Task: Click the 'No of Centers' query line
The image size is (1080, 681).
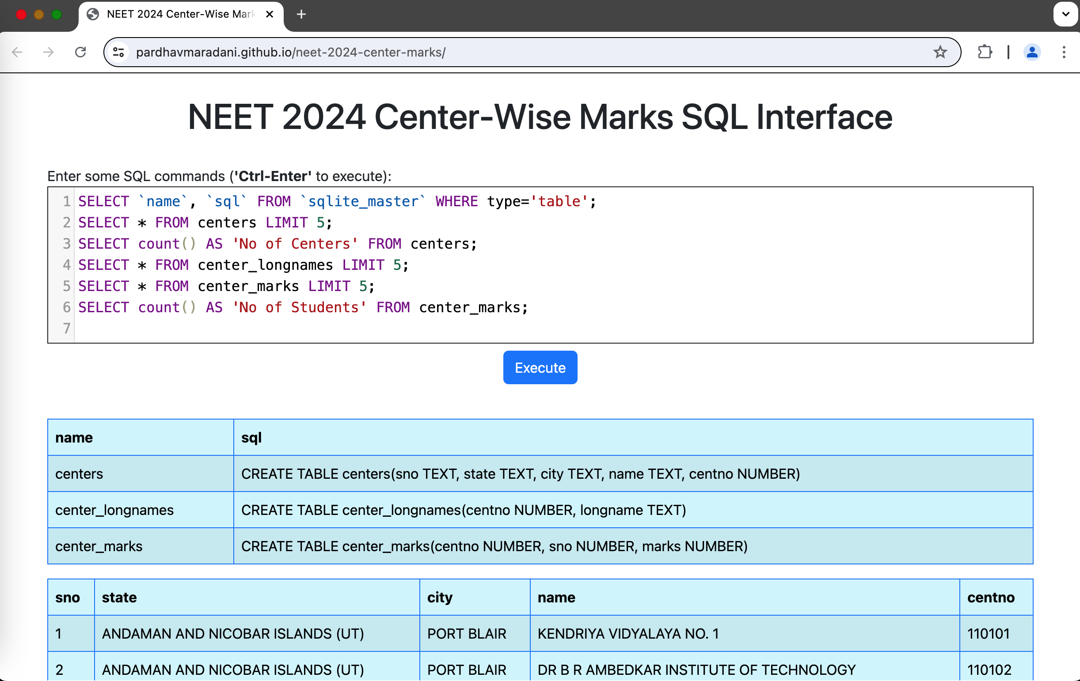Action: tap(278, 243)
